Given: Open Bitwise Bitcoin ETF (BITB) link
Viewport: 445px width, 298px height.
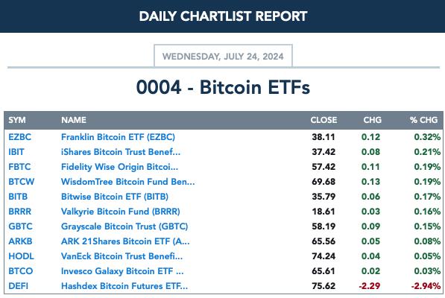Looking at the screenshot, I should tap(115, 197).
